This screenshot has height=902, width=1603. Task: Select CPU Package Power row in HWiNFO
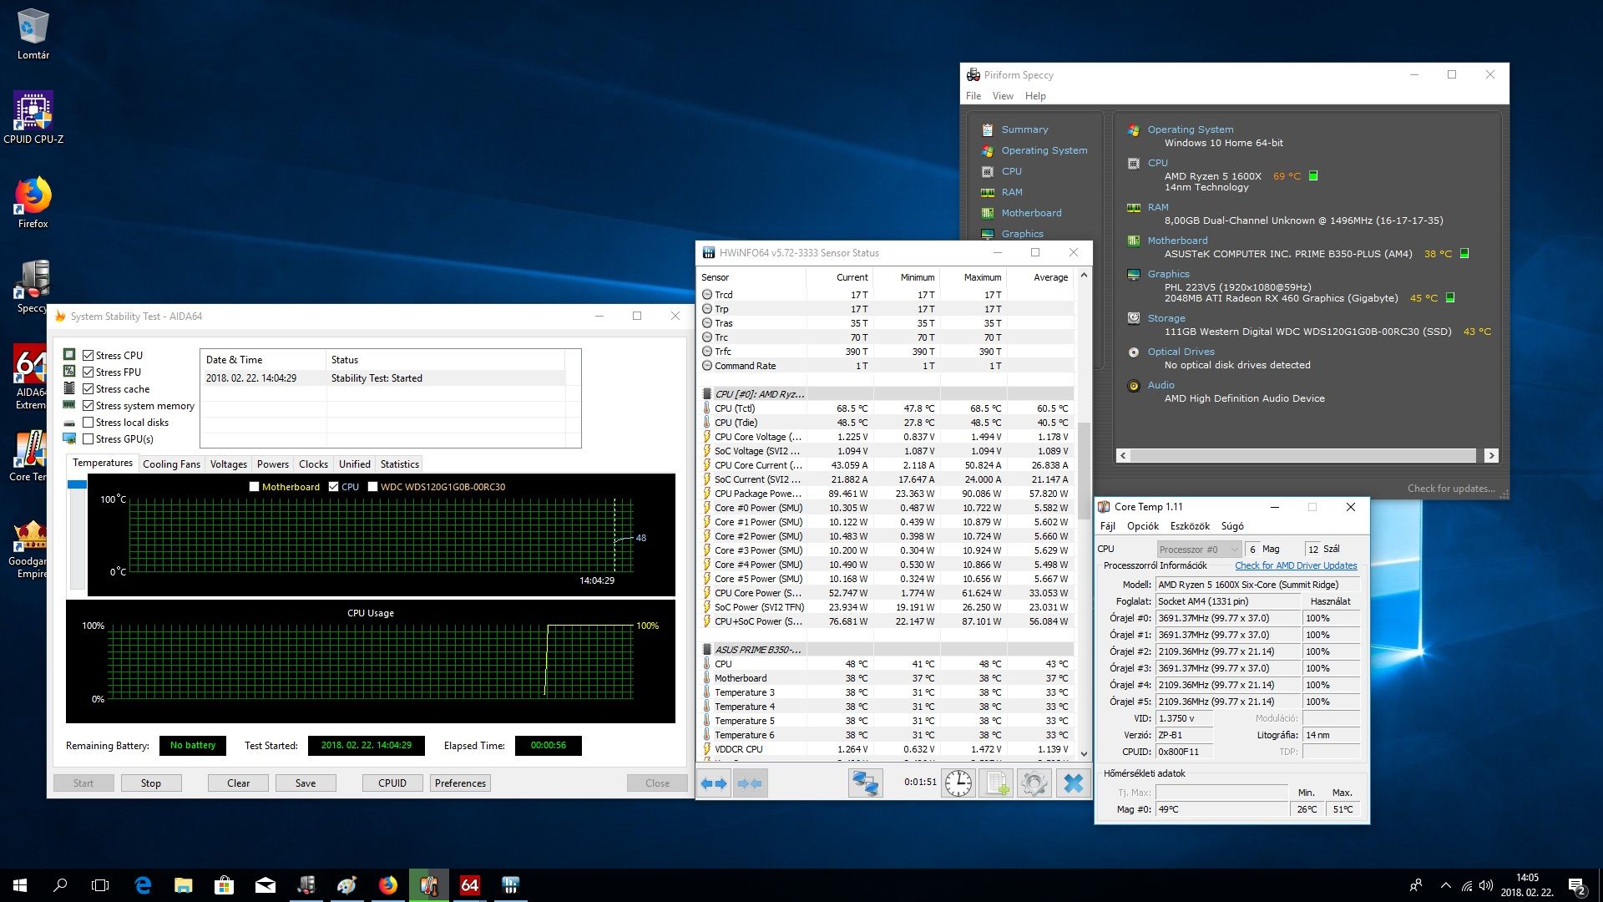click(887, 494)
